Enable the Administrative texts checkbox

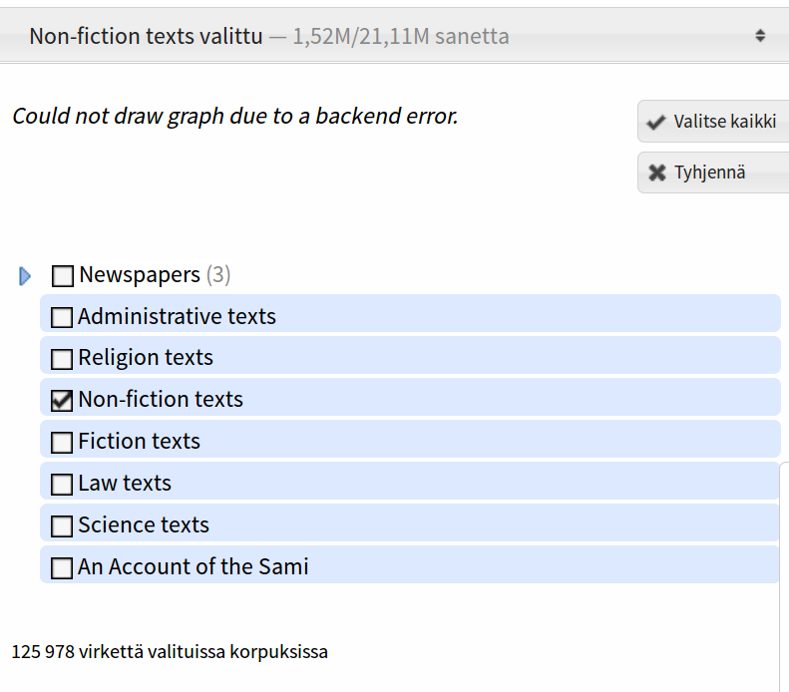click(62, 317)
